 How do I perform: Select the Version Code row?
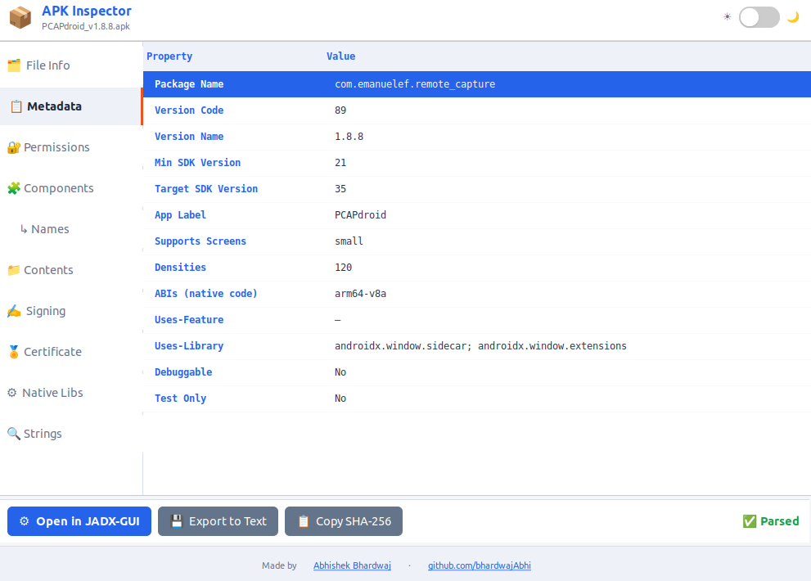pos(477,110)
